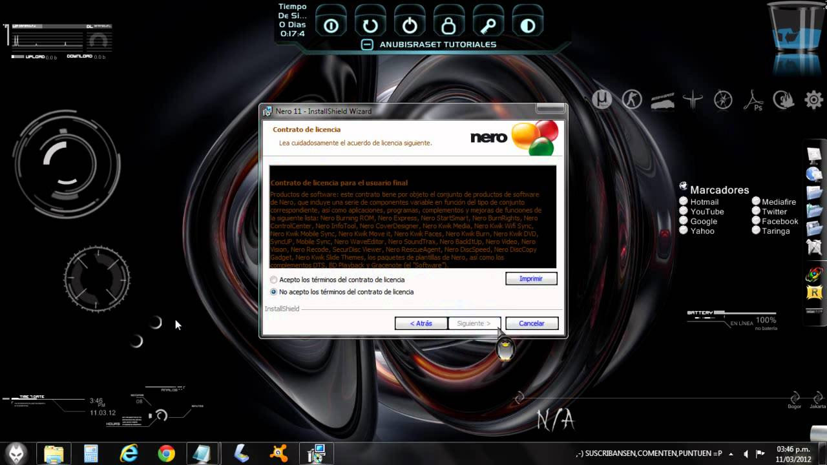Viewport: 827px width, 465px height.
Task: Click the shutdown widget button with circle-bar symbol
Action: click(331, 26)
